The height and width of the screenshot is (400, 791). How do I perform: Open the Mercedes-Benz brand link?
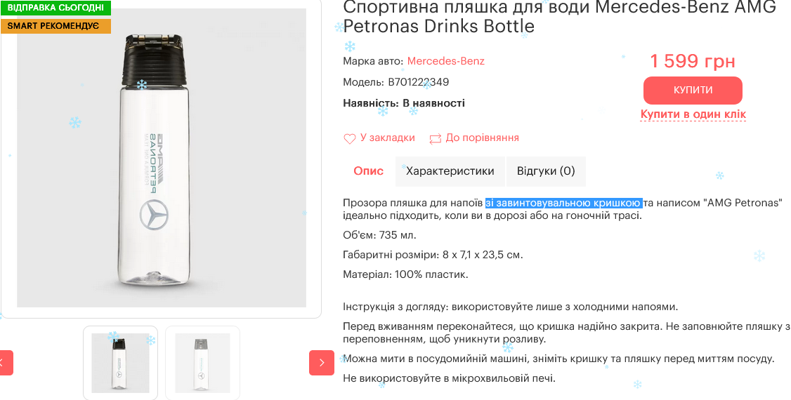click(x=445, y=61)
